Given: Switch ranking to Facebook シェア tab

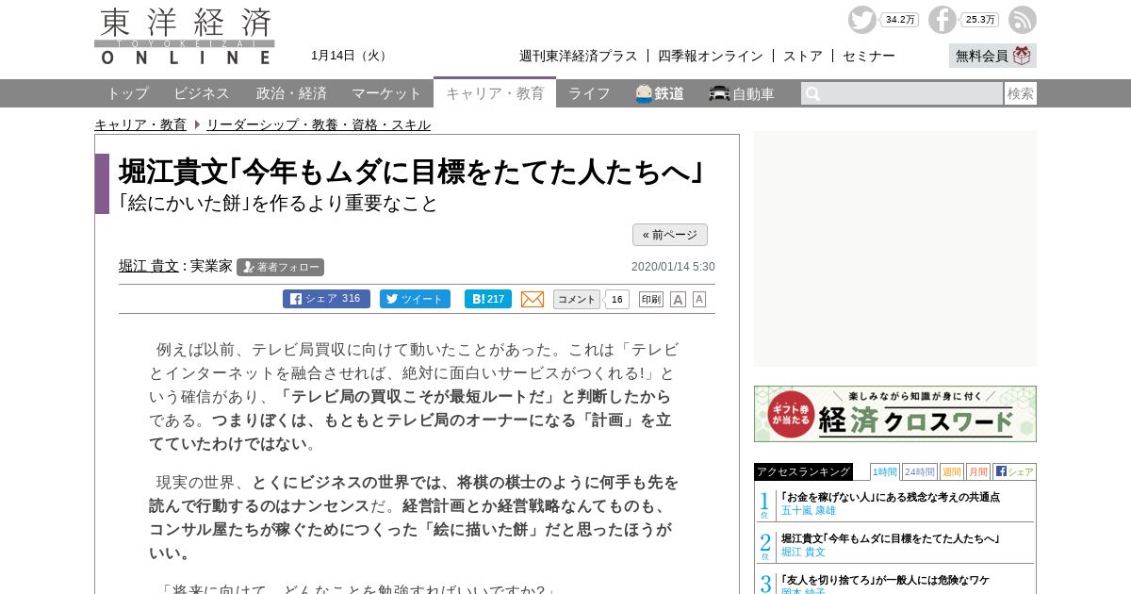Looking at the screenshot, I should pos(1014,471).
